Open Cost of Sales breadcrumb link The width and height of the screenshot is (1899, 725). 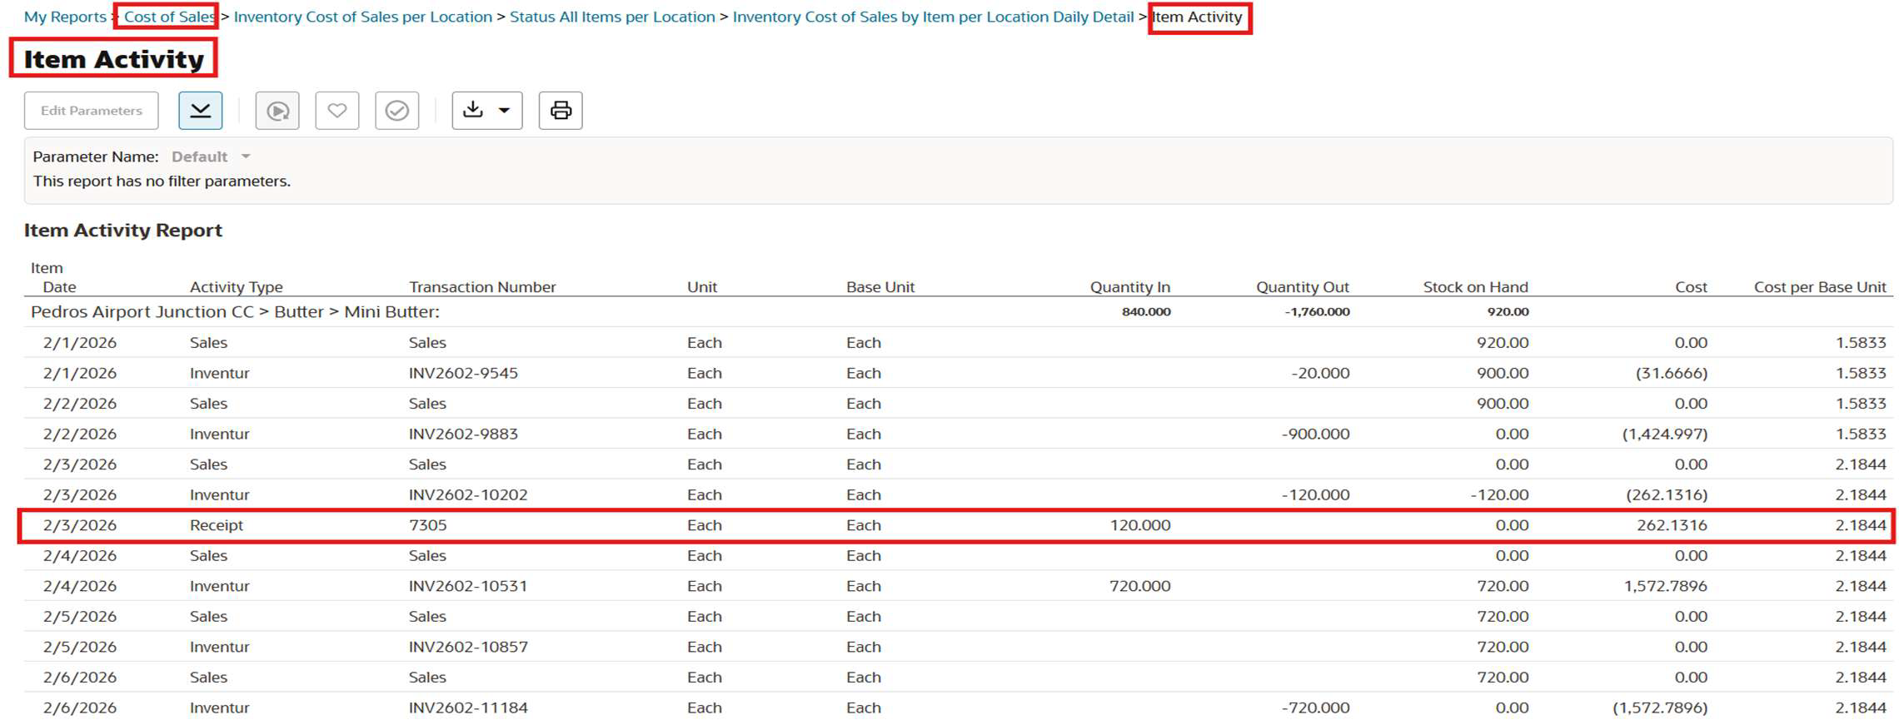(168, 17)
